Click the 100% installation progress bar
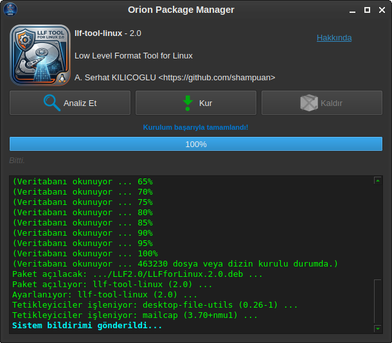Viewport: 392px width, 343px height. pyautogui.click(x=195, y=144)
